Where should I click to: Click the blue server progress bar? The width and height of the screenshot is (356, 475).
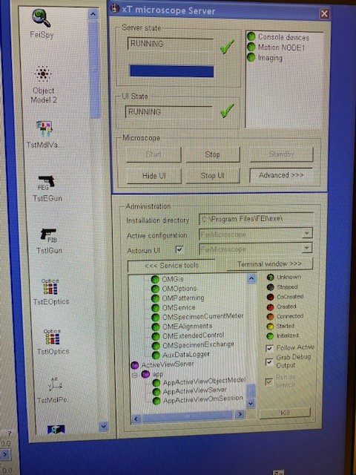(x=172, y=71)
